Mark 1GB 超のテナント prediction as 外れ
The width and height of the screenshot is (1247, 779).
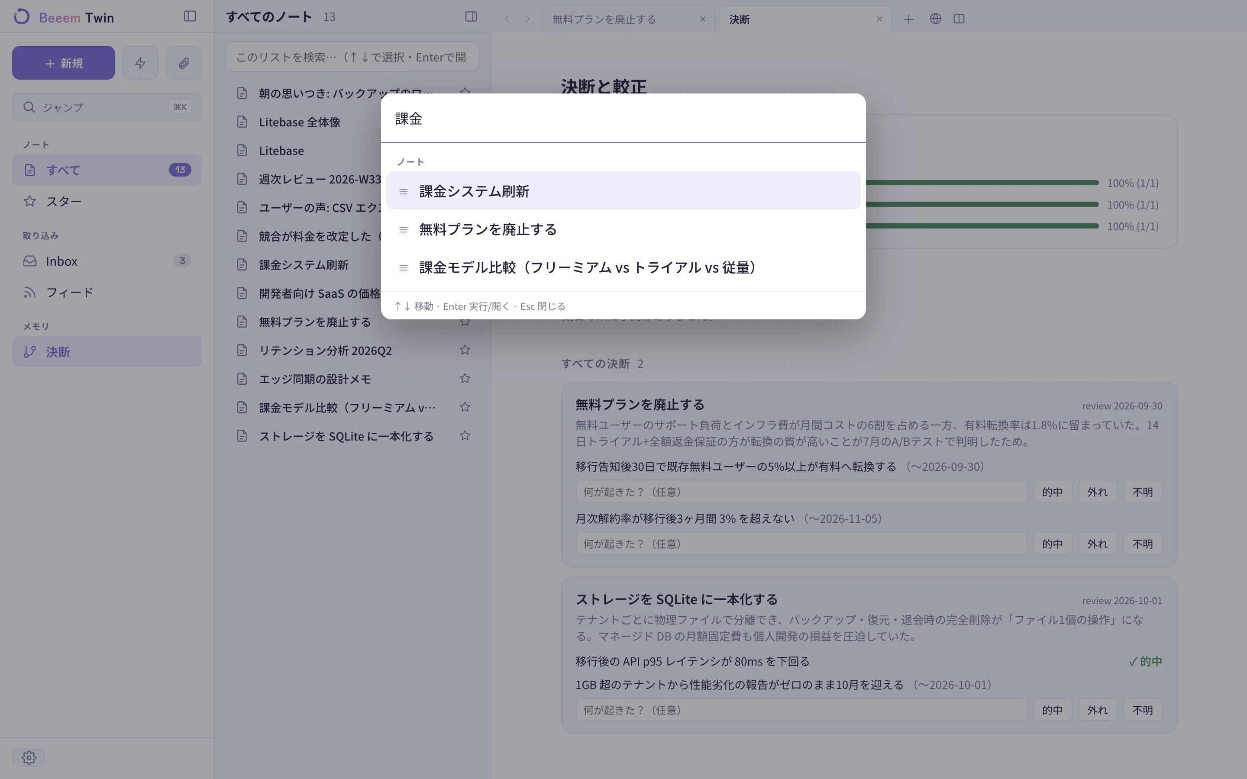point(1097,709)
